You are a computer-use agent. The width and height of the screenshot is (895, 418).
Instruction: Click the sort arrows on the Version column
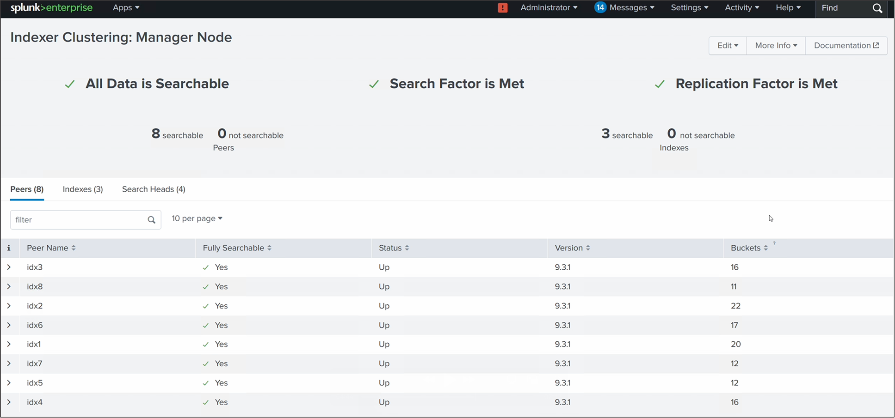pos(587,248)
